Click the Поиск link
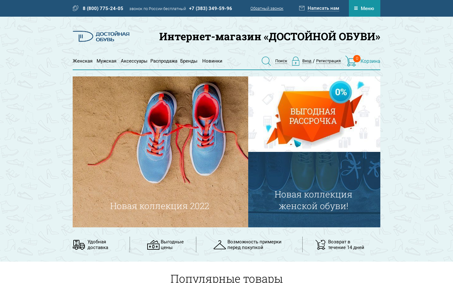453x283 pixels. (x=281, y=61)
